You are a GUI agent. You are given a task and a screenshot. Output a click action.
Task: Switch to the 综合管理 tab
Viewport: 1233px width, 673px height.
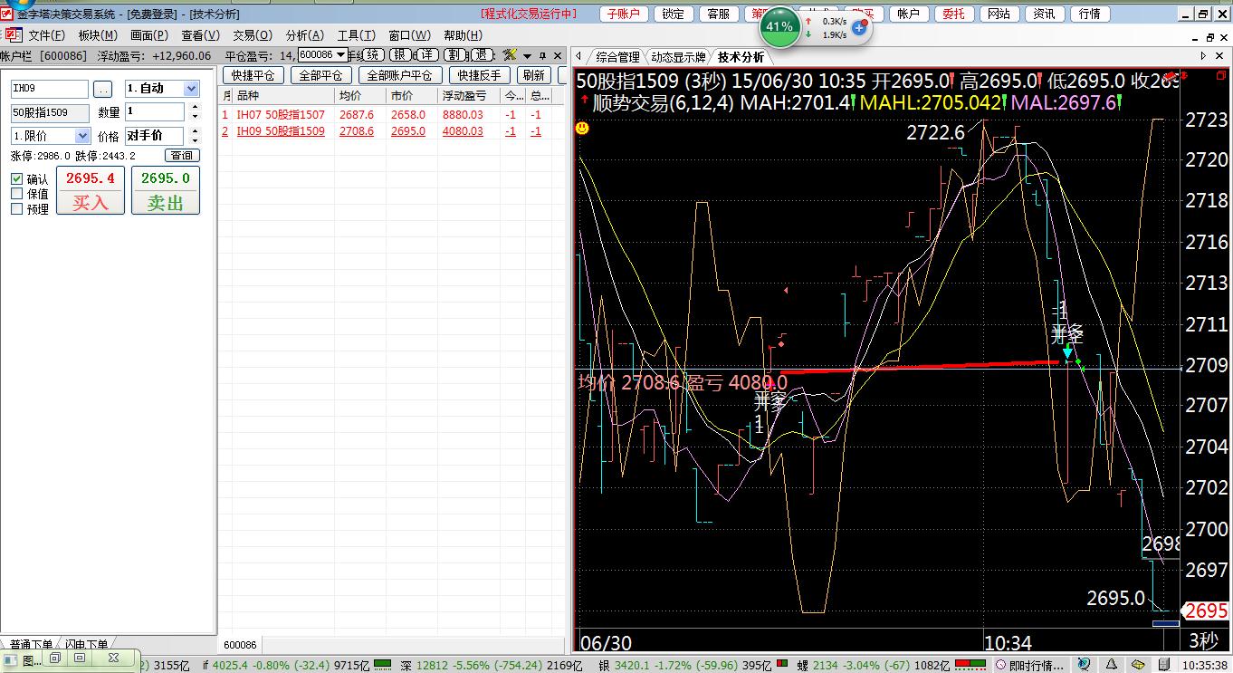tap(617, 57)
